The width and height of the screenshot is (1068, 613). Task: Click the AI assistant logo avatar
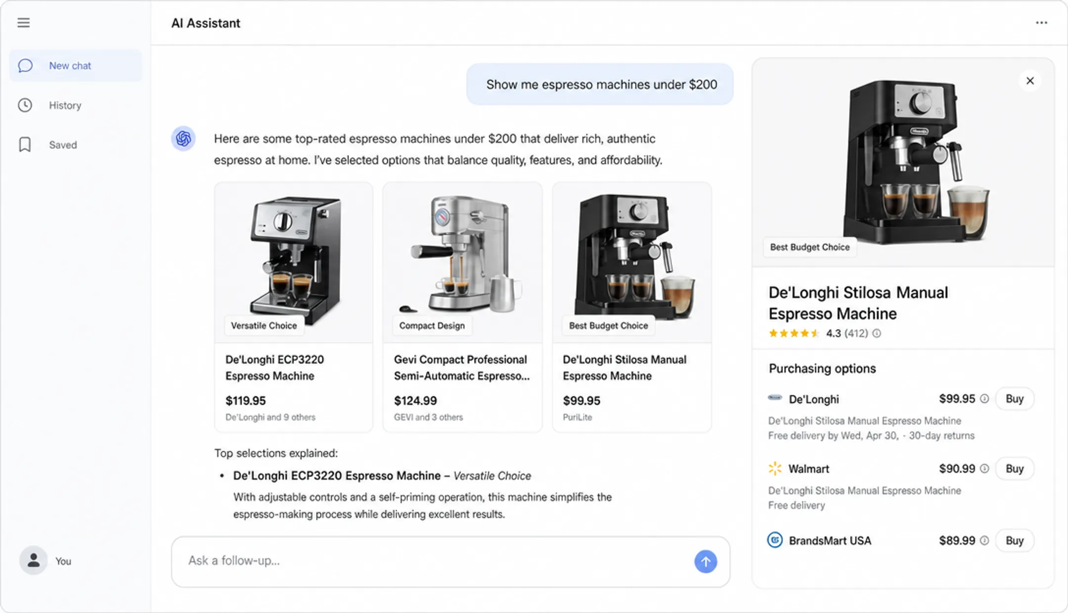(183, 139)
